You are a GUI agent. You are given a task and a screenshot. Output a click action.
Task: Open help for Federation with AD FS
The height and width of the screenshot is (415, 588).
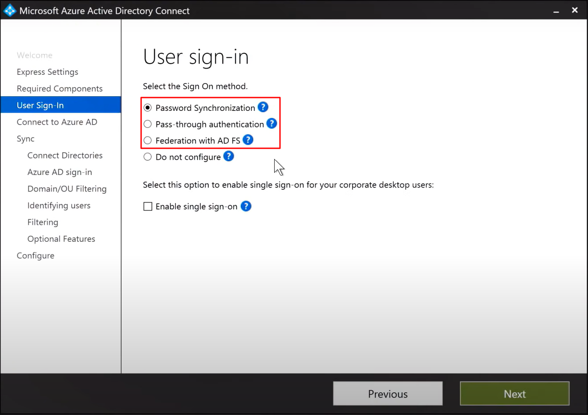[x=247, y=140]
